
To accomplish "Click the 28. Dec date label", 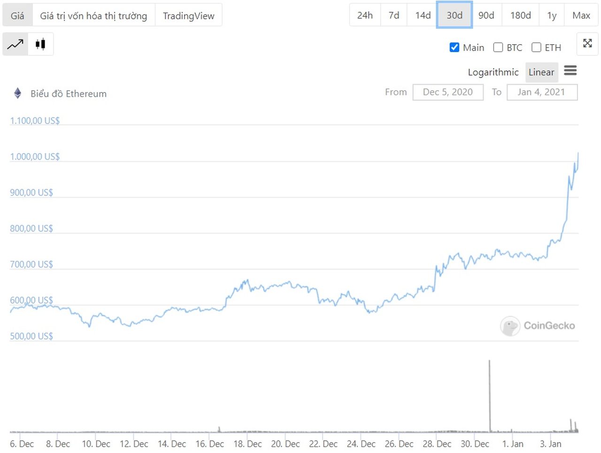I will pos(437,444).
